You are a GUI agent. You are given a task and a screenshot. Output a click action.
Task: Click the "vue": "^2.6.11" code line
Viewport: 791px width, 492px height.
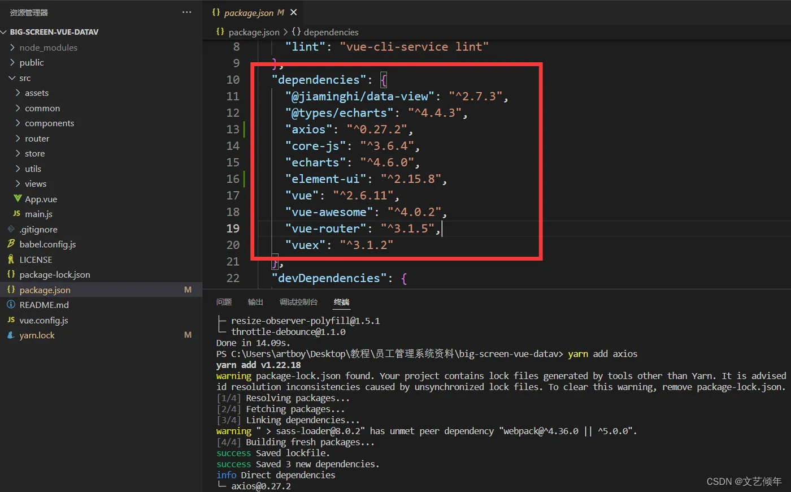click(342, 196)
